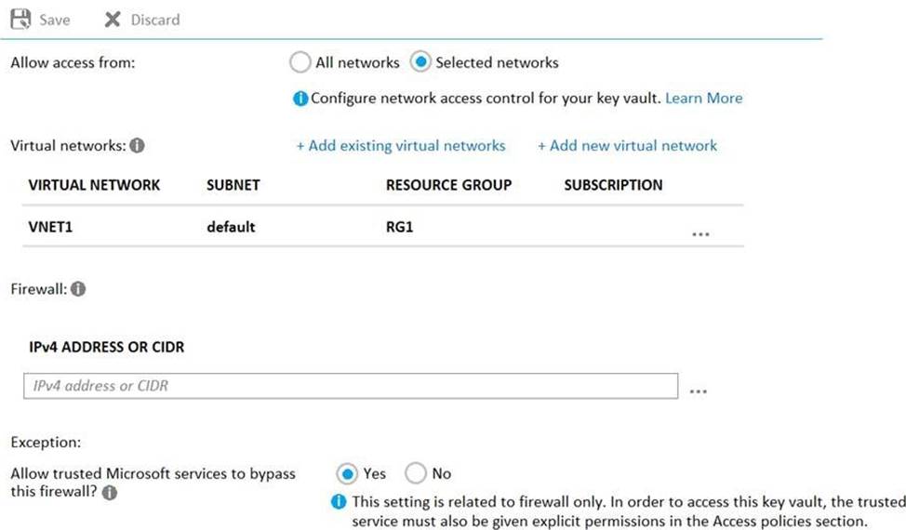Click info icon beside bypass firewall question

[x=109, y=493]
